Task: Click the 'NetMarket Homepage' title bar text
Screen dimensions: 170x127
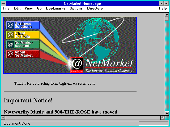Action: [x=82, y=3]
